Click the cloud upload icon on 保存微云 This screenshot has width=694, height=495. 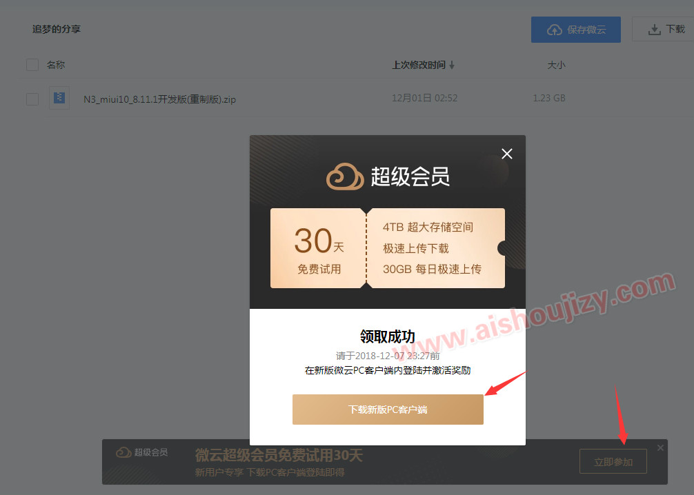pyautogui.click(x=555, y=30)
